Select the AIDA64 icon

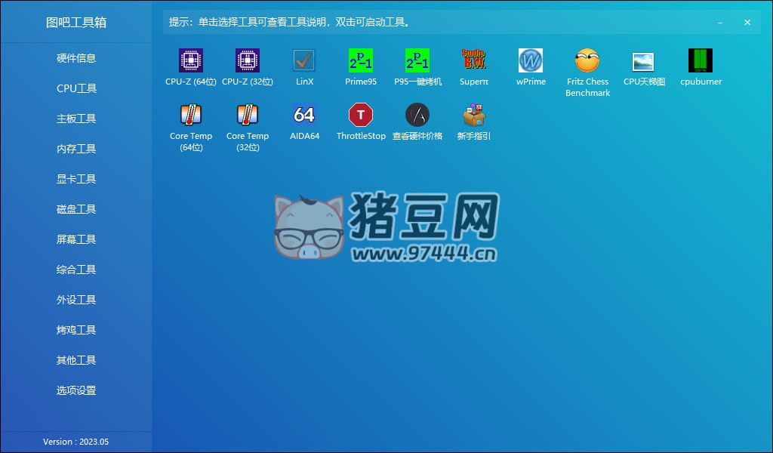click(304, 115)
